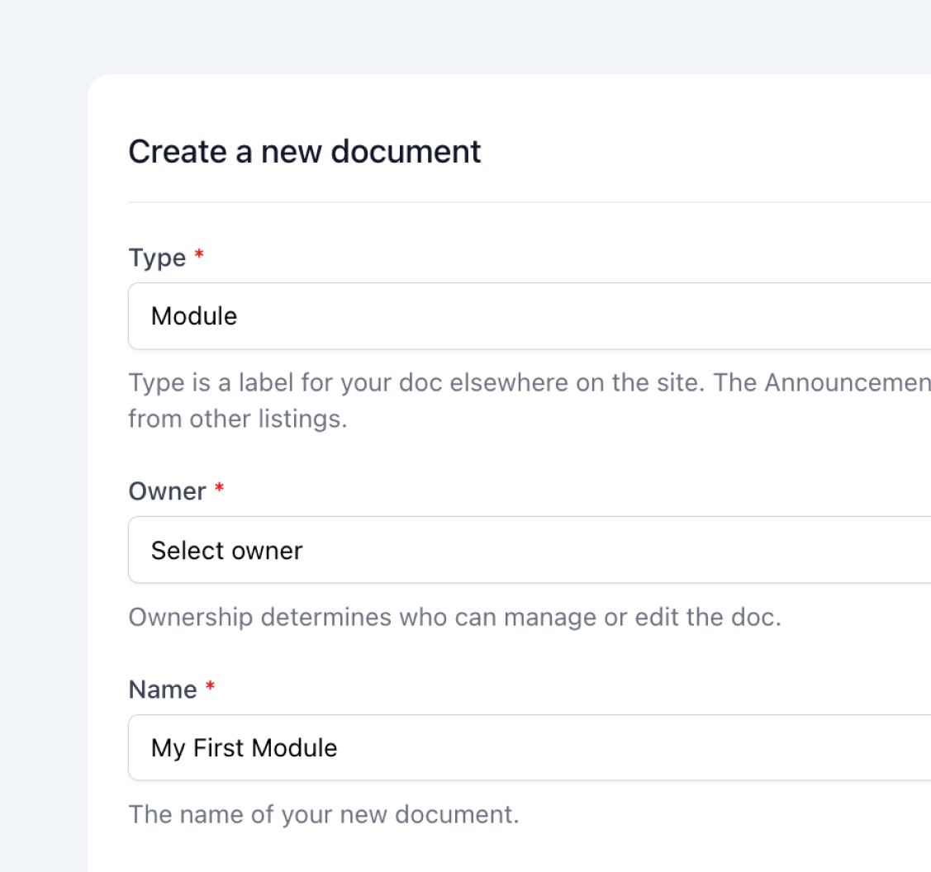Click the Owner field label
Image resolution: width=931 pixels, height=872 pixels.
(167, 491)
